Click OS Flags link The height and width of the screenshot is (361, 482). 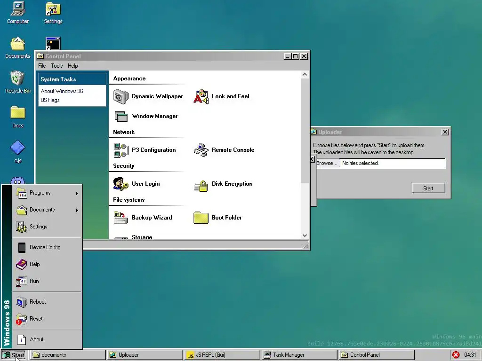click(50, 100)
